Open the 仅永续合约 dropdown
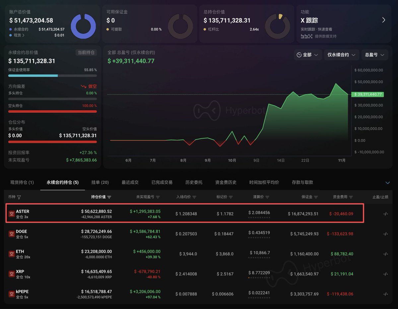Screen dimensions: 398x309 pyautogui.click(x=342, y=55)
